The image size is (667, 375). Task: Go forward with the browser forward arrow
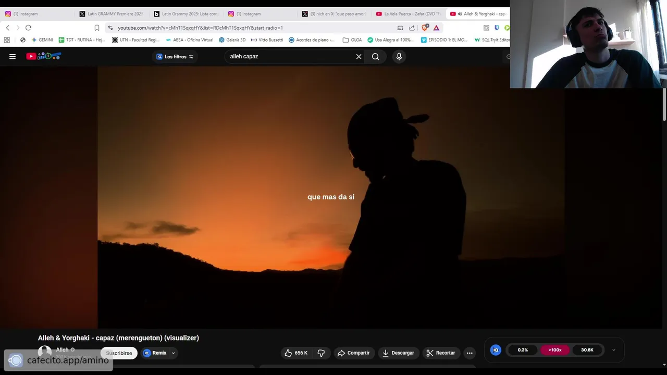click(x=18, y=28)
